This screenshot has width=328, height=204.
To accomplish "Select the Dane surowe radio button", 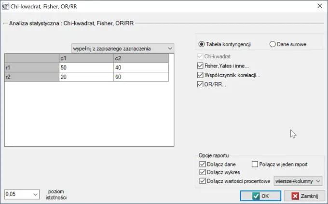I will (273, 44).
